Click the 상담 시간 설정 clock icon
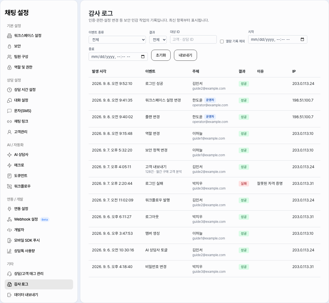 9,90
